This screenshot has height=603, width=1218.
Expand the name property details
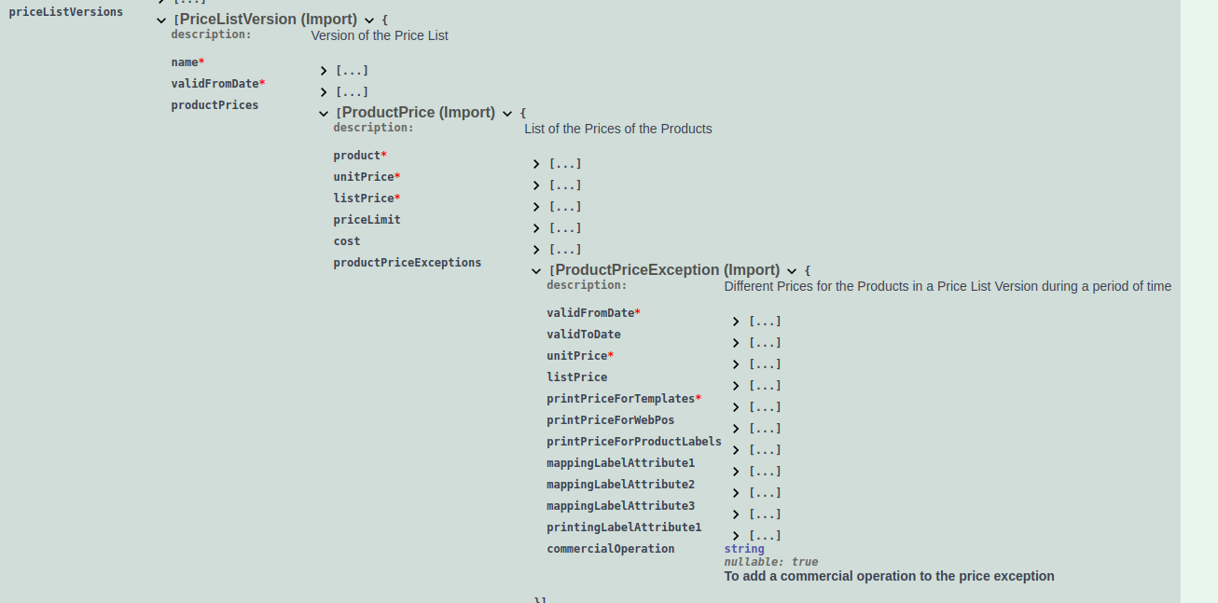tap(324, 71)
